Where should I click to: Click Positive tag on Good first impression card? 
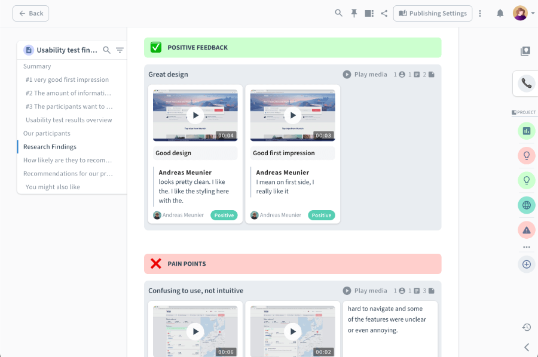pyautogui.click(x=321, y=215)
